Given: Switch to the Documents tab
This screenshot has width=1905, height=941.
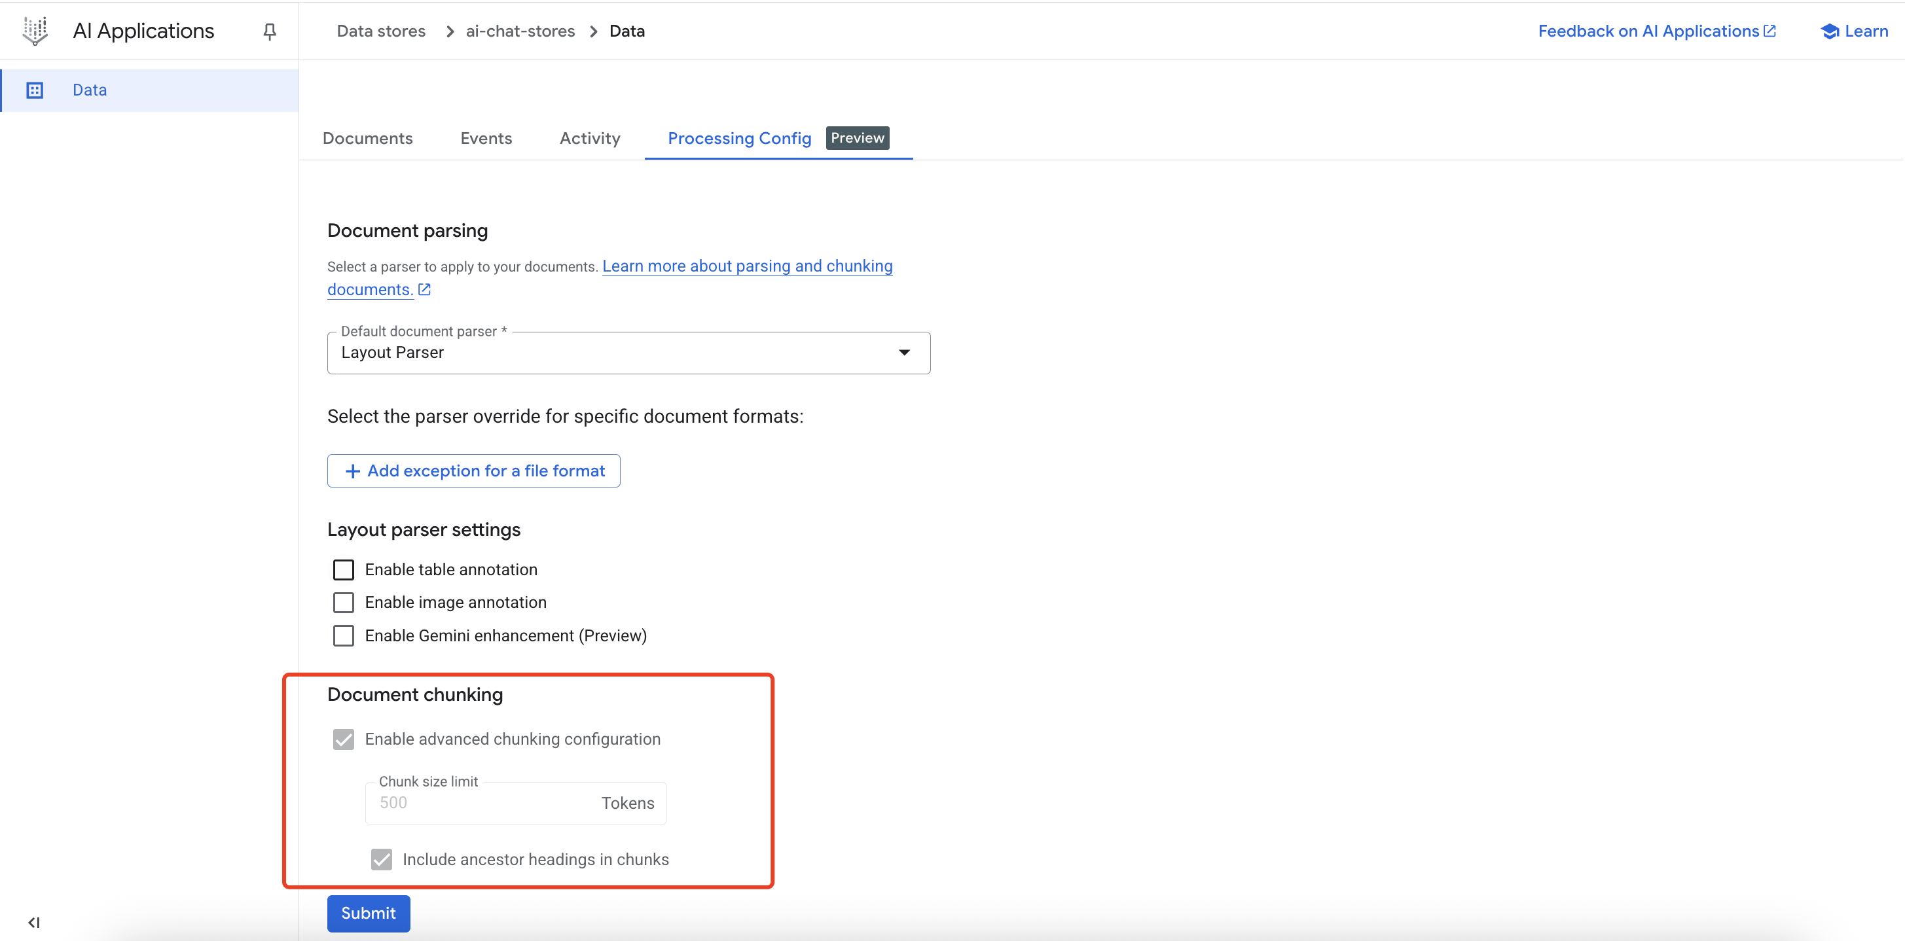Looking at the screenshot, I should (x=367, y=138).
